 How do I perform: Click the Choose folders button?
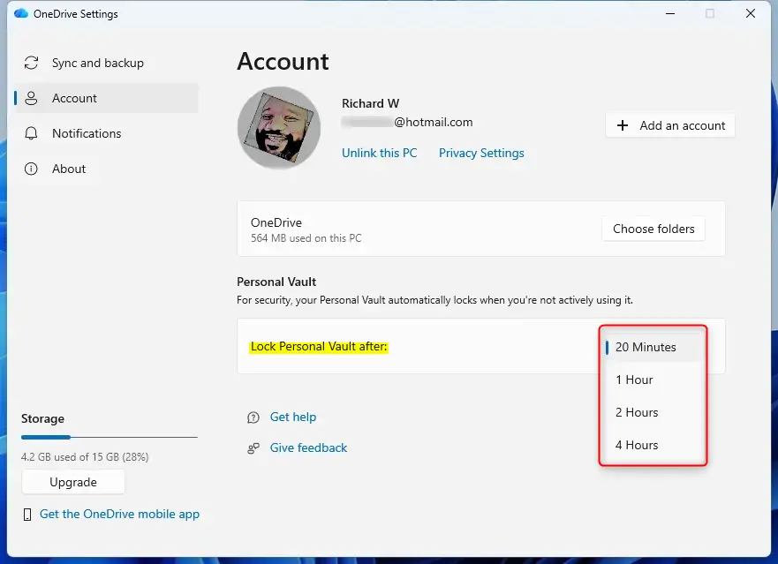coord(653,229)
